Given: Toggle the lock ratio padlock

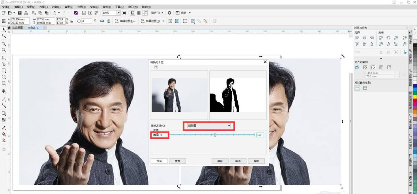Looking at the screenshot, I should pos(71,21).
